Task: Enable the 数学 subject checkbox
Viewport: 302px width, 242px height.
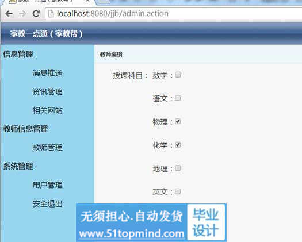Action: [x=178, y=75]
